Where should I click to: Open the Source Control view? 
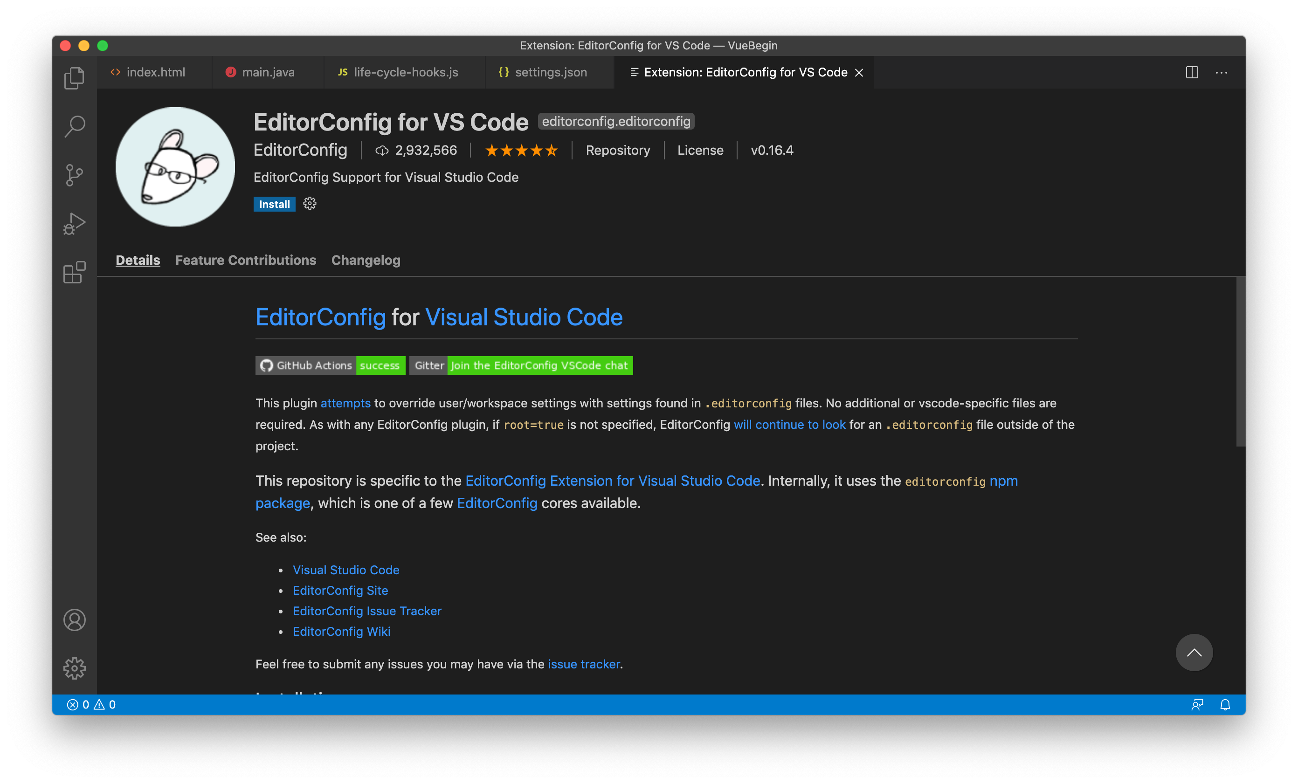(74, 175)
